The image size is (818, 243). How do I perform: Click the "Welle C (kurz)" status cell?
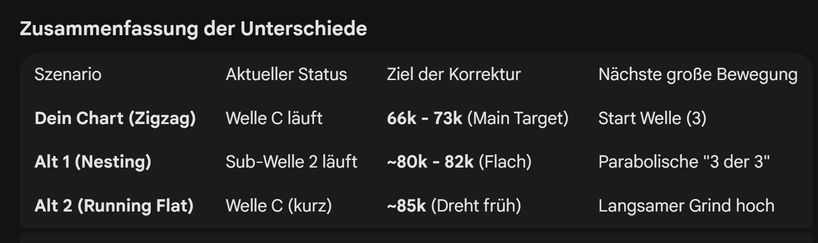[x=278, y=206]
